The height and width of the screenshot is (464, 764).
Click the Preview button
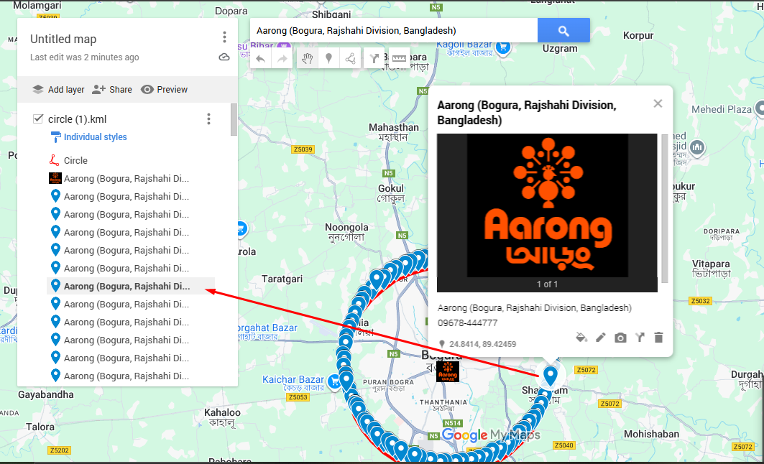[164, 90]
